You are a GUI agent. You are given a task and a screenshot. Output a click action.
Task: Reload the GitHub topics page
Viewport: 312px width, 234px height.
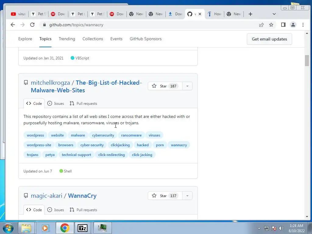32,25
